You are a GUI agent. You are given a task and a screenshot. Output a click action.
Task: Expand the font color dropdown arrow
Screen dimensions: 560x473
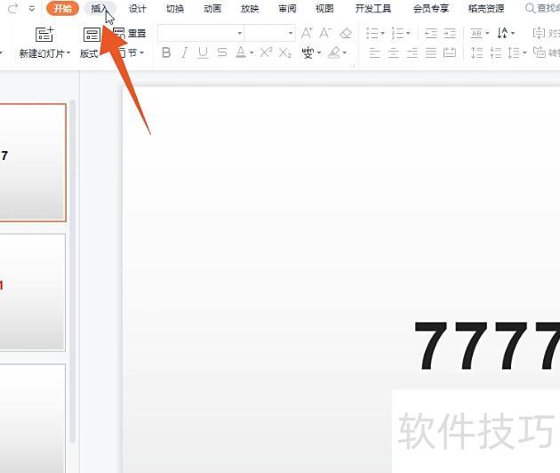252,53
